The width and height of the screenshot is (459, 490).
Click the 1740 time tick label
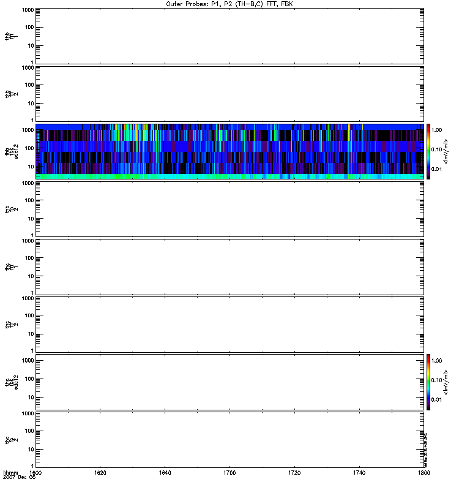(359, 473)
